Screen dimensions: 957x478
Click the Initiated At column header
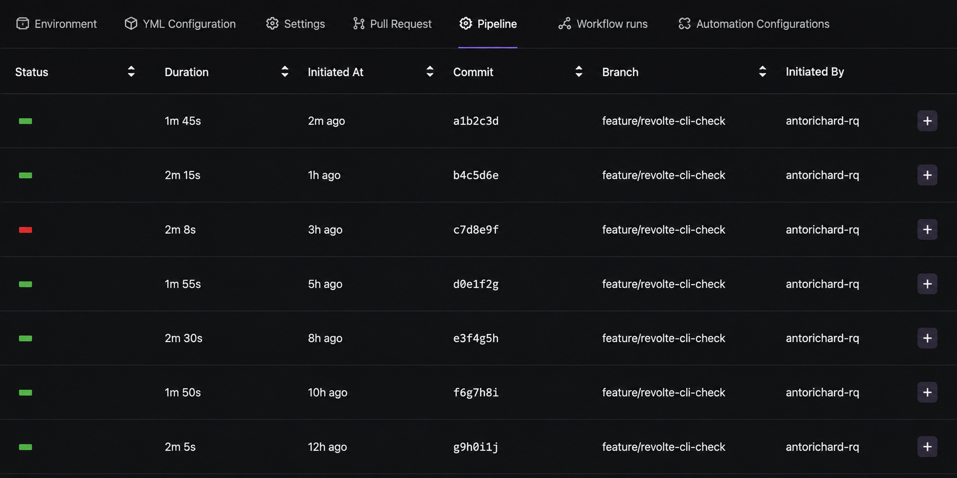(x=336, y=72)
